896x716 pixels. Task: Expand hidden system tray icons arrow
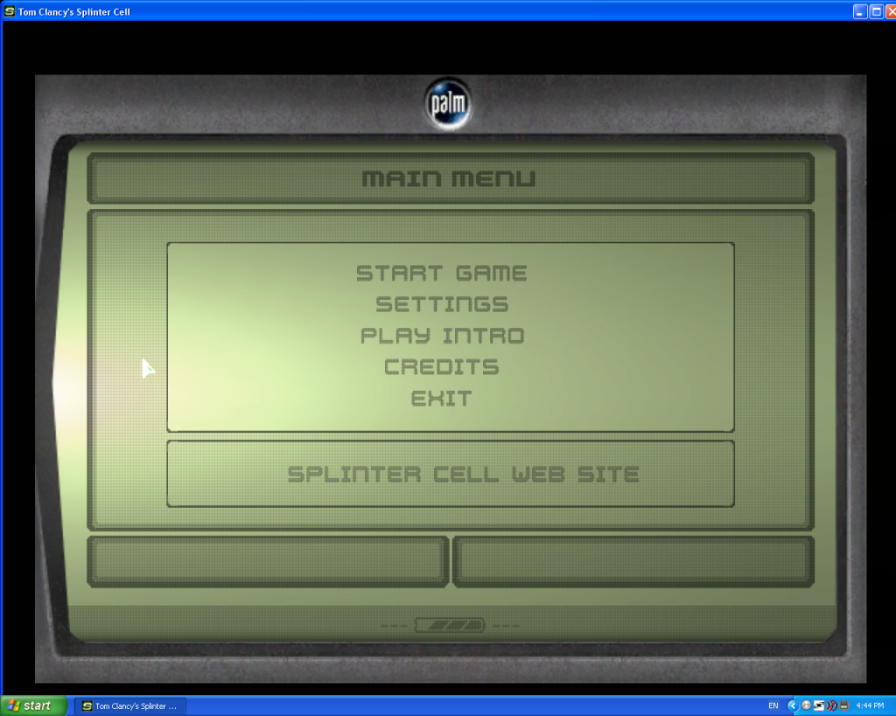[x=792, y=706]
